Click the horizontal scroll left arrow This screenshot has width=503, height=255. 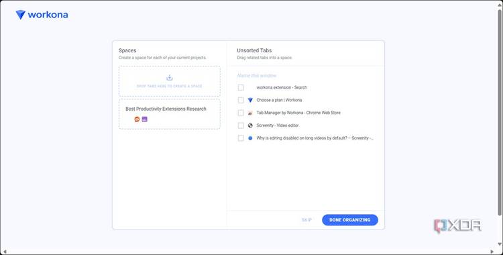tap(4, 252)
